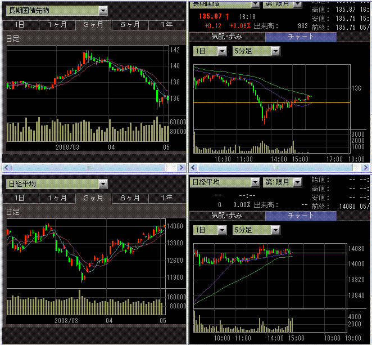This screenshot has height=345, width=372.
Task: Click left scroll arrow under upper-right intraday chart
Action: (193, 168)
